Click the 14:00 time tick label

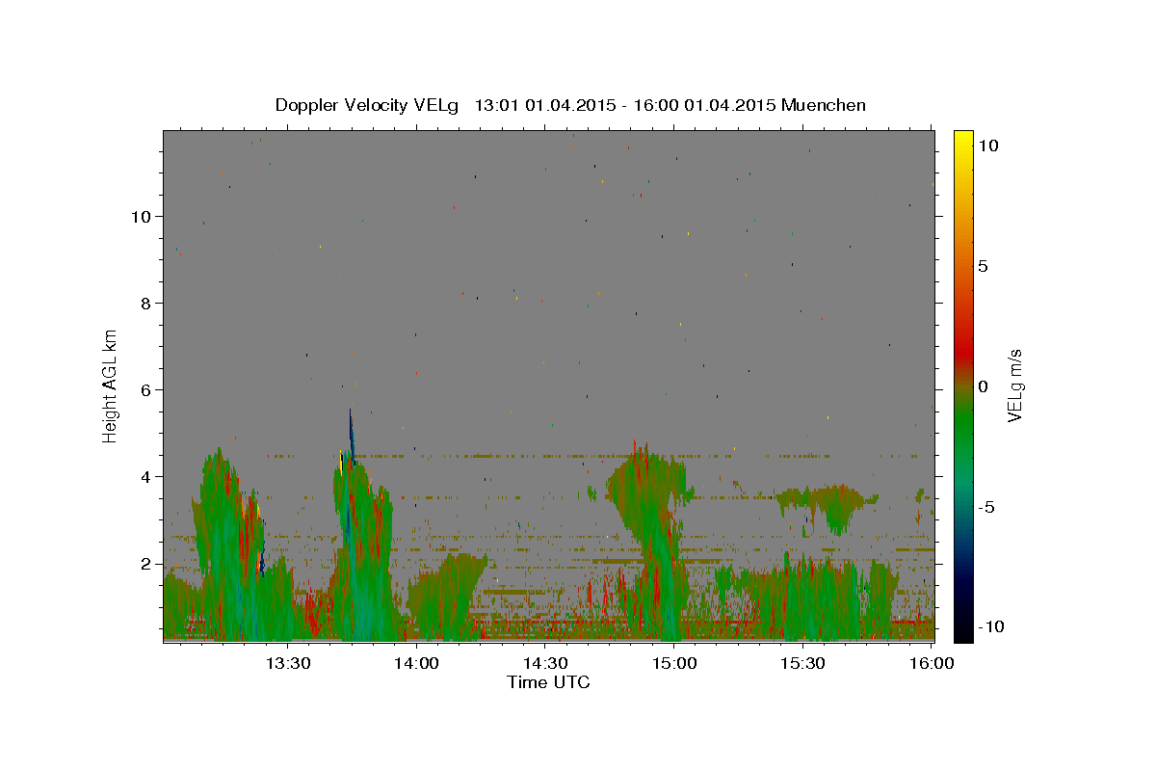[x=416, y=663]
